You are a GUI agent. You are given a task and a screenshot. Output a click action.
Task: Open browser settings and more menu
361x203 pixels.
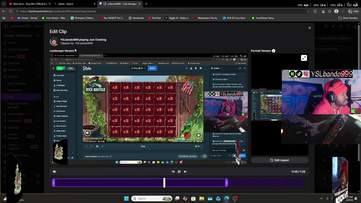343,11
